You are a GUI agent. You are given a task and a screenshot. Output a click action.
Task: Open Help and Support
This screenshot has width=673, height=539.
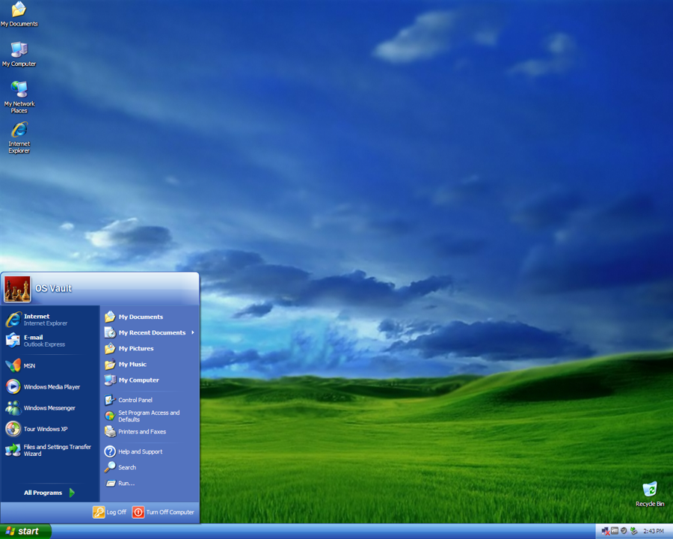[x=150, y=451]
